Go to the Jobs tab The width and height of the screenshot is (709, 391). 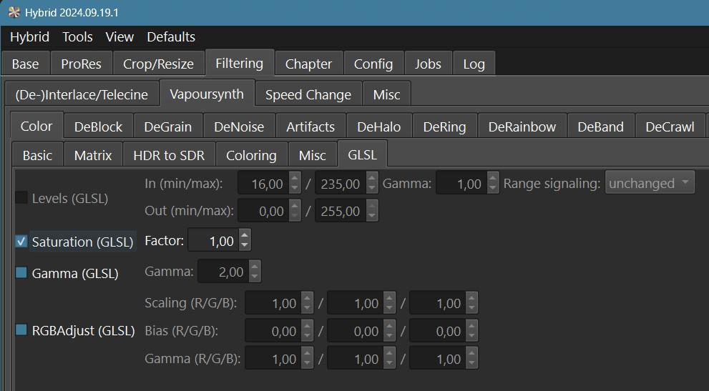point(428,64)
